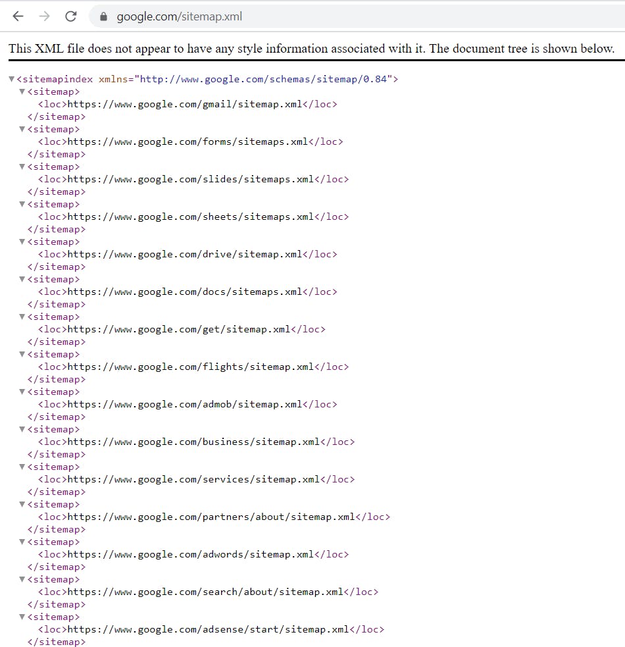Collapse the sitemap node containing drive
The height and width of the screenshot is (647, 625).
tap(22, 242)
